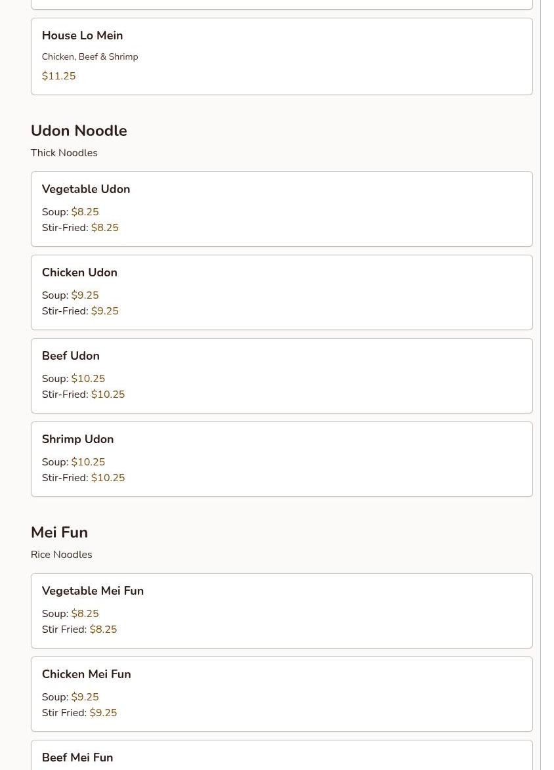Click Chicken Udon Soup $9.25 option
554x770 pixels.
(x=85, y=295)
